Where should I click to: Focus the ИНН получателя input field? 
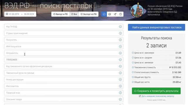64,46
